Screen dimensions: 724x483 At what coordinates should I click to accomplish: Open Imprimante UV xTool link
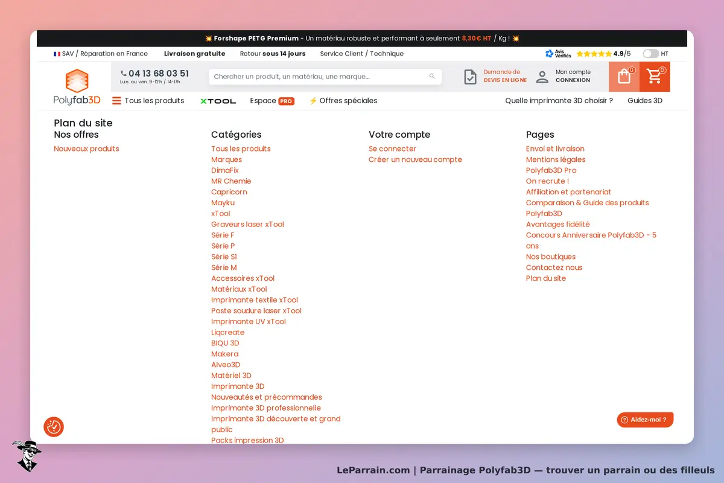(249, 322)
